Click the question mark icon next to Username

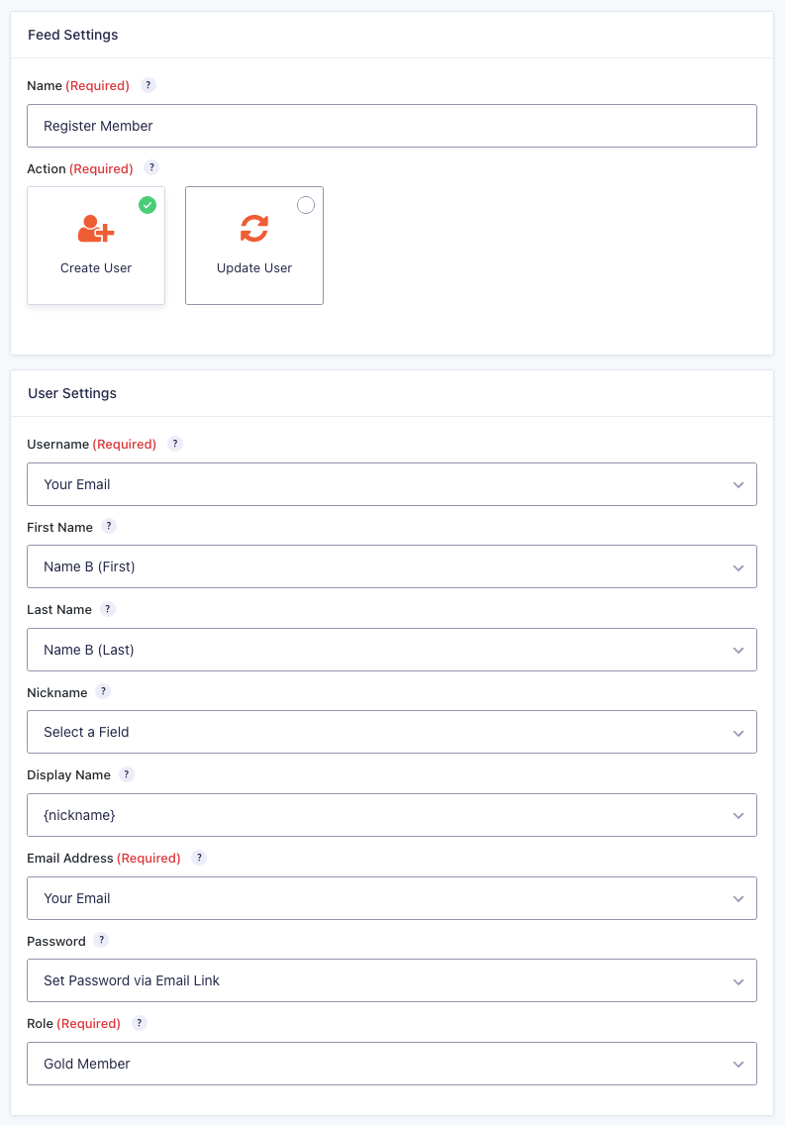click(175, 444)
